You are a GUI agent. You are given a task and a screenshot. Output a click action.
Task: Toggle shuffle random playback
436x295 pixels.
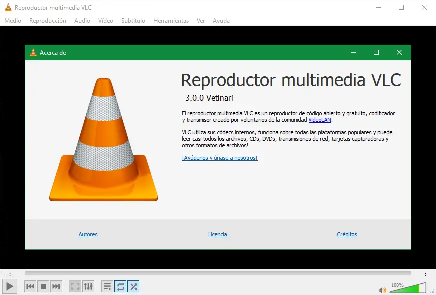(x=133, y=286)
